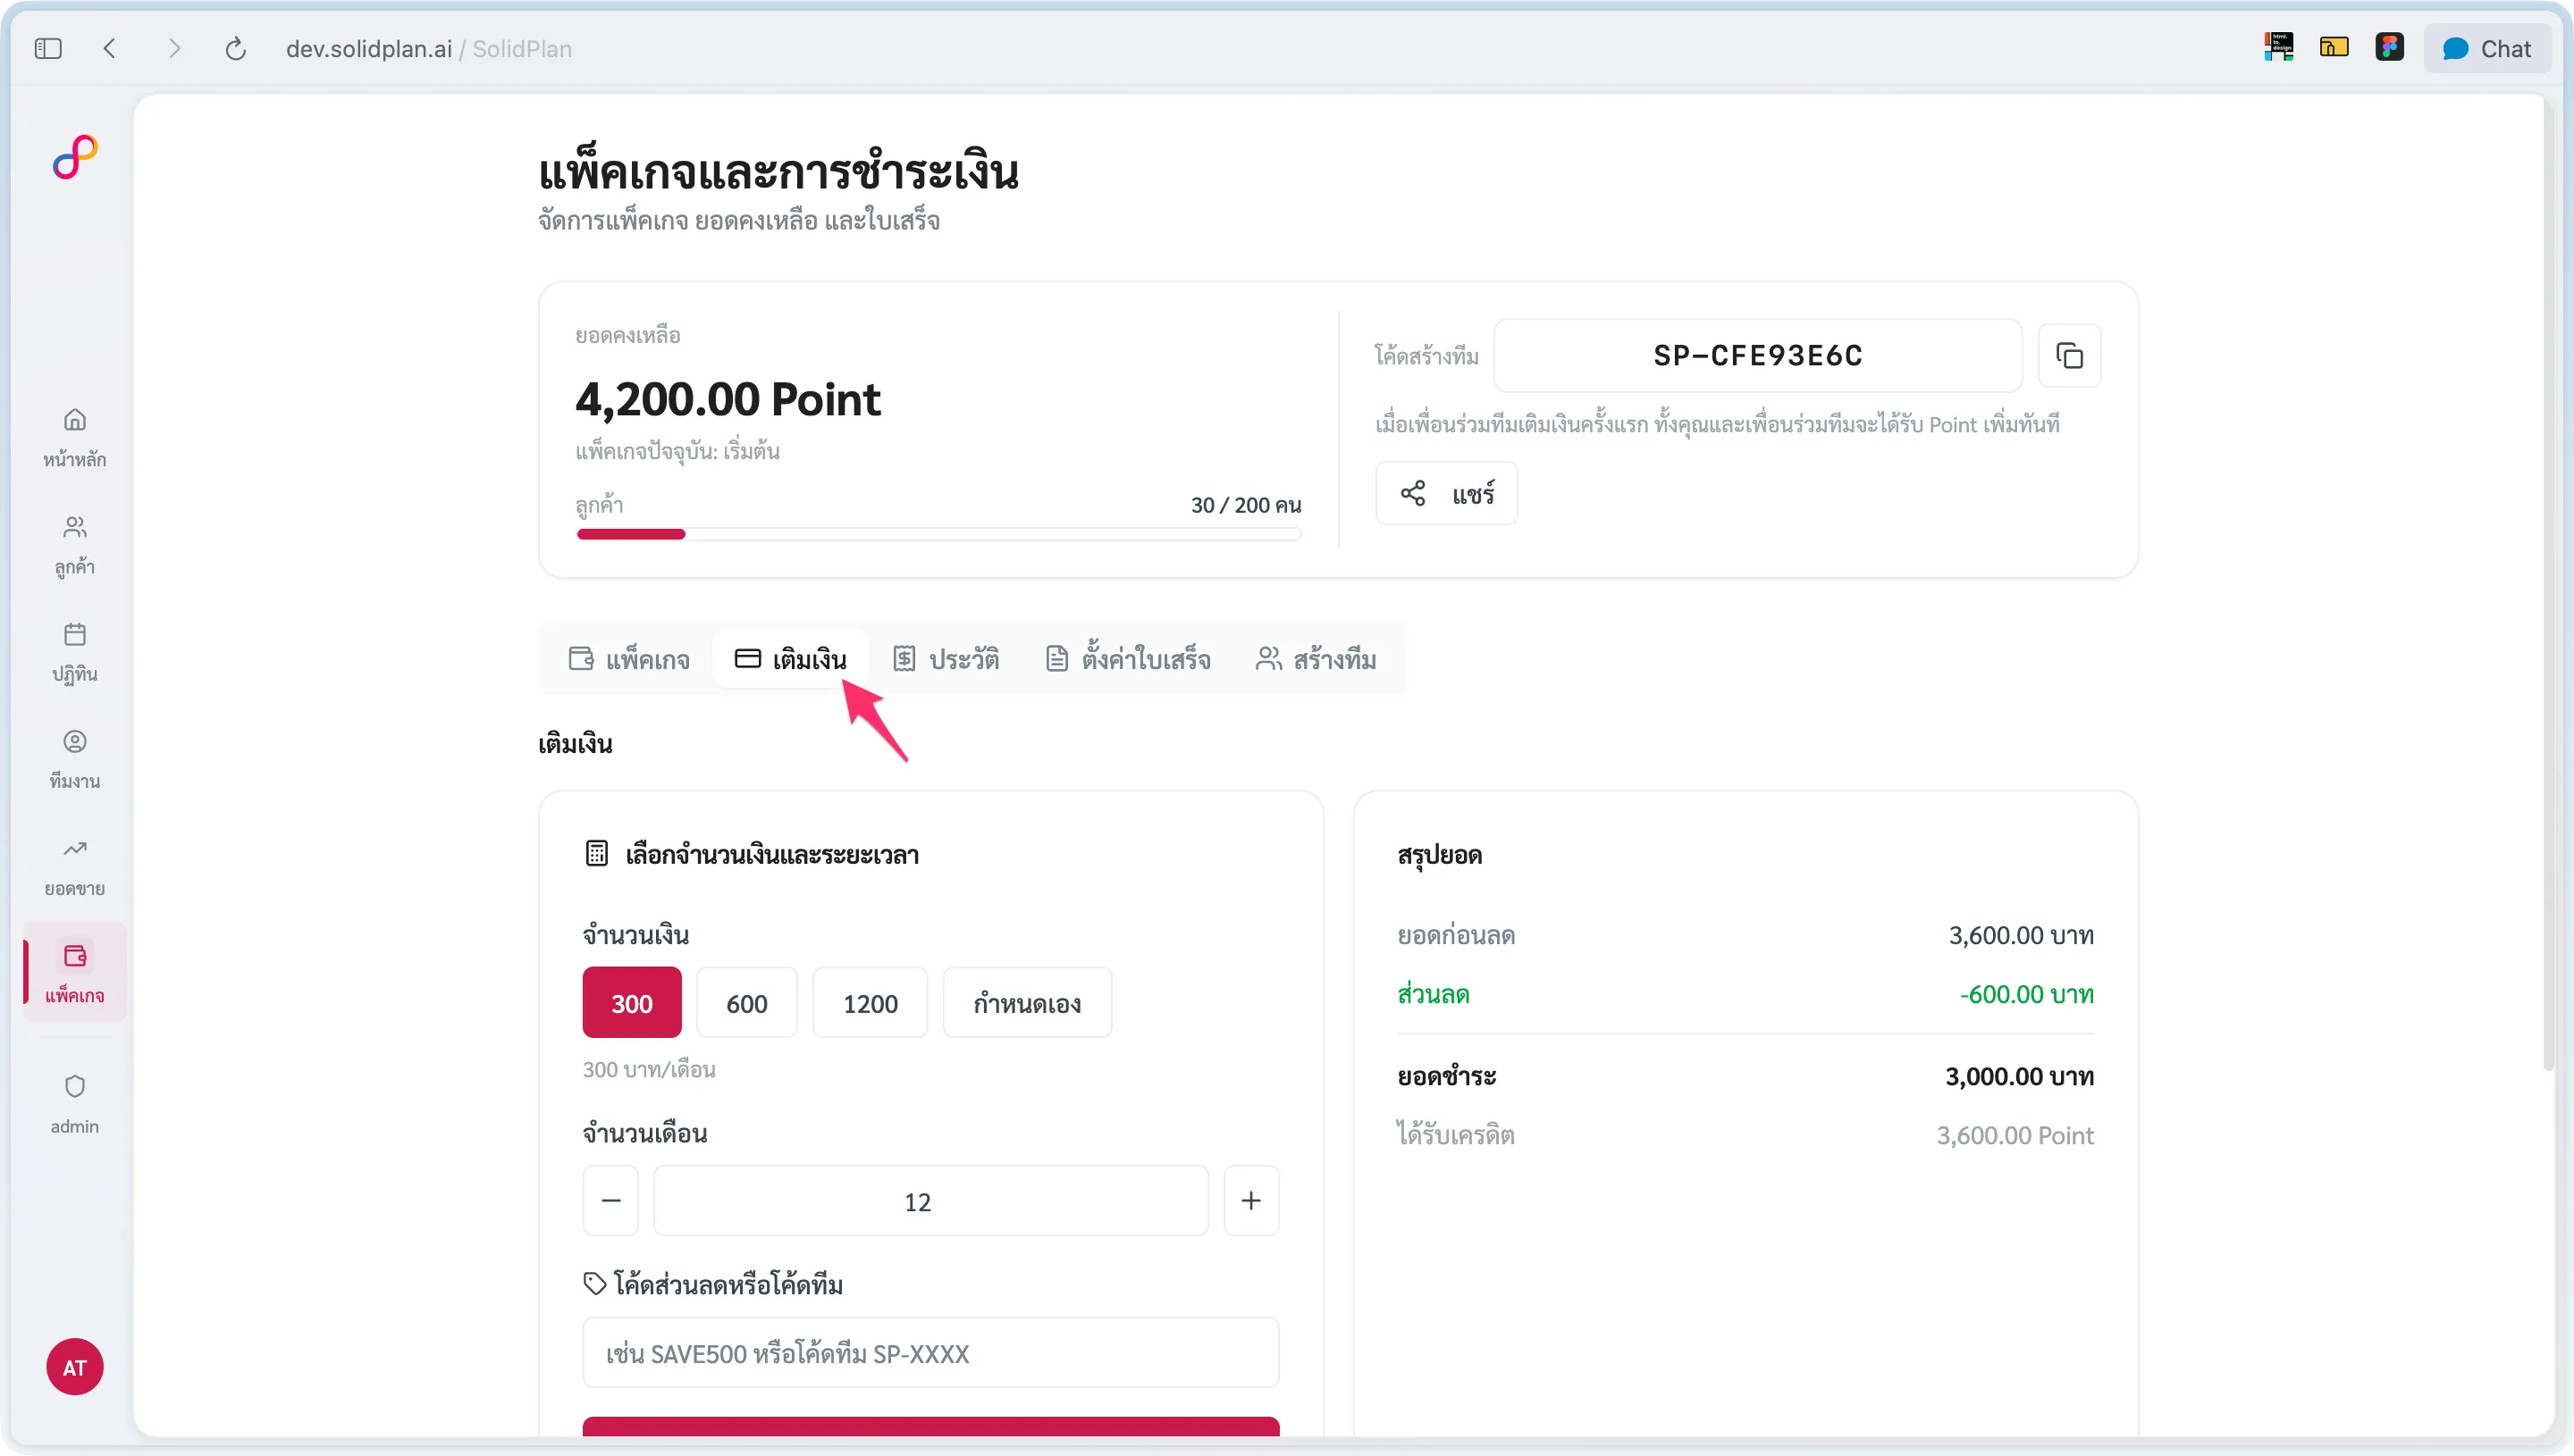The width and height of the screenshot is (2574, 1456).
Task: Switch to เติมเงิน tab
Action: 790,659
